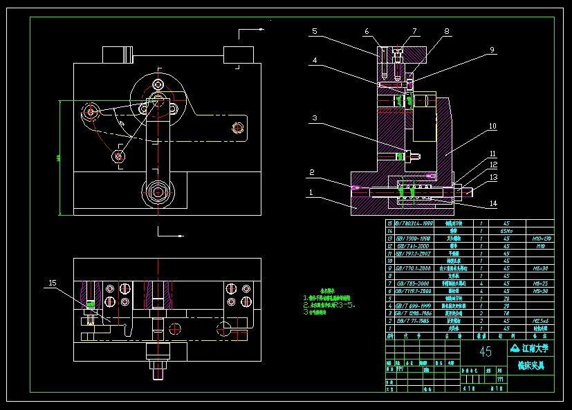Screen dimensions: 572x410
Task: Click callout number 9 beside the section view
Action: click(492, 50)
